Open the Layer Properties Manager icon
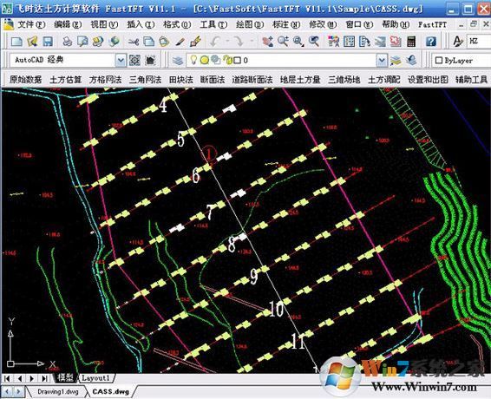 click(x=178, y=60)
